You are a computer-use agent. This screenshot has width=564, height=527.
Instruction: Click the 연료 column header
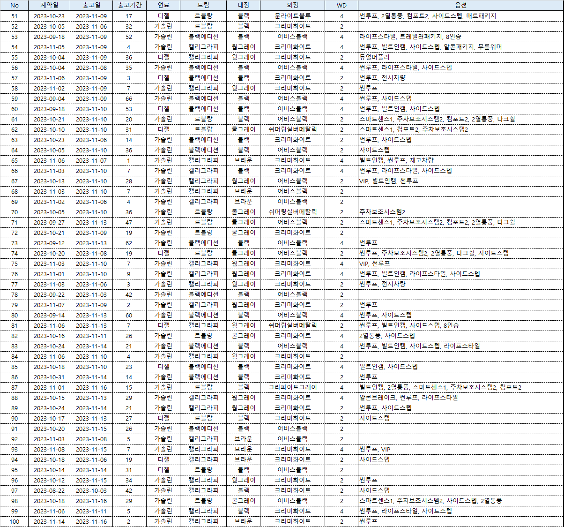(163, 6)
